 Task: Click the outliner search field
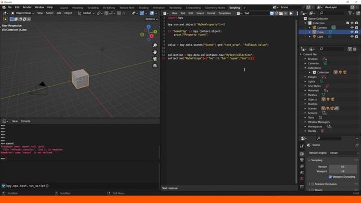point(332,14)
